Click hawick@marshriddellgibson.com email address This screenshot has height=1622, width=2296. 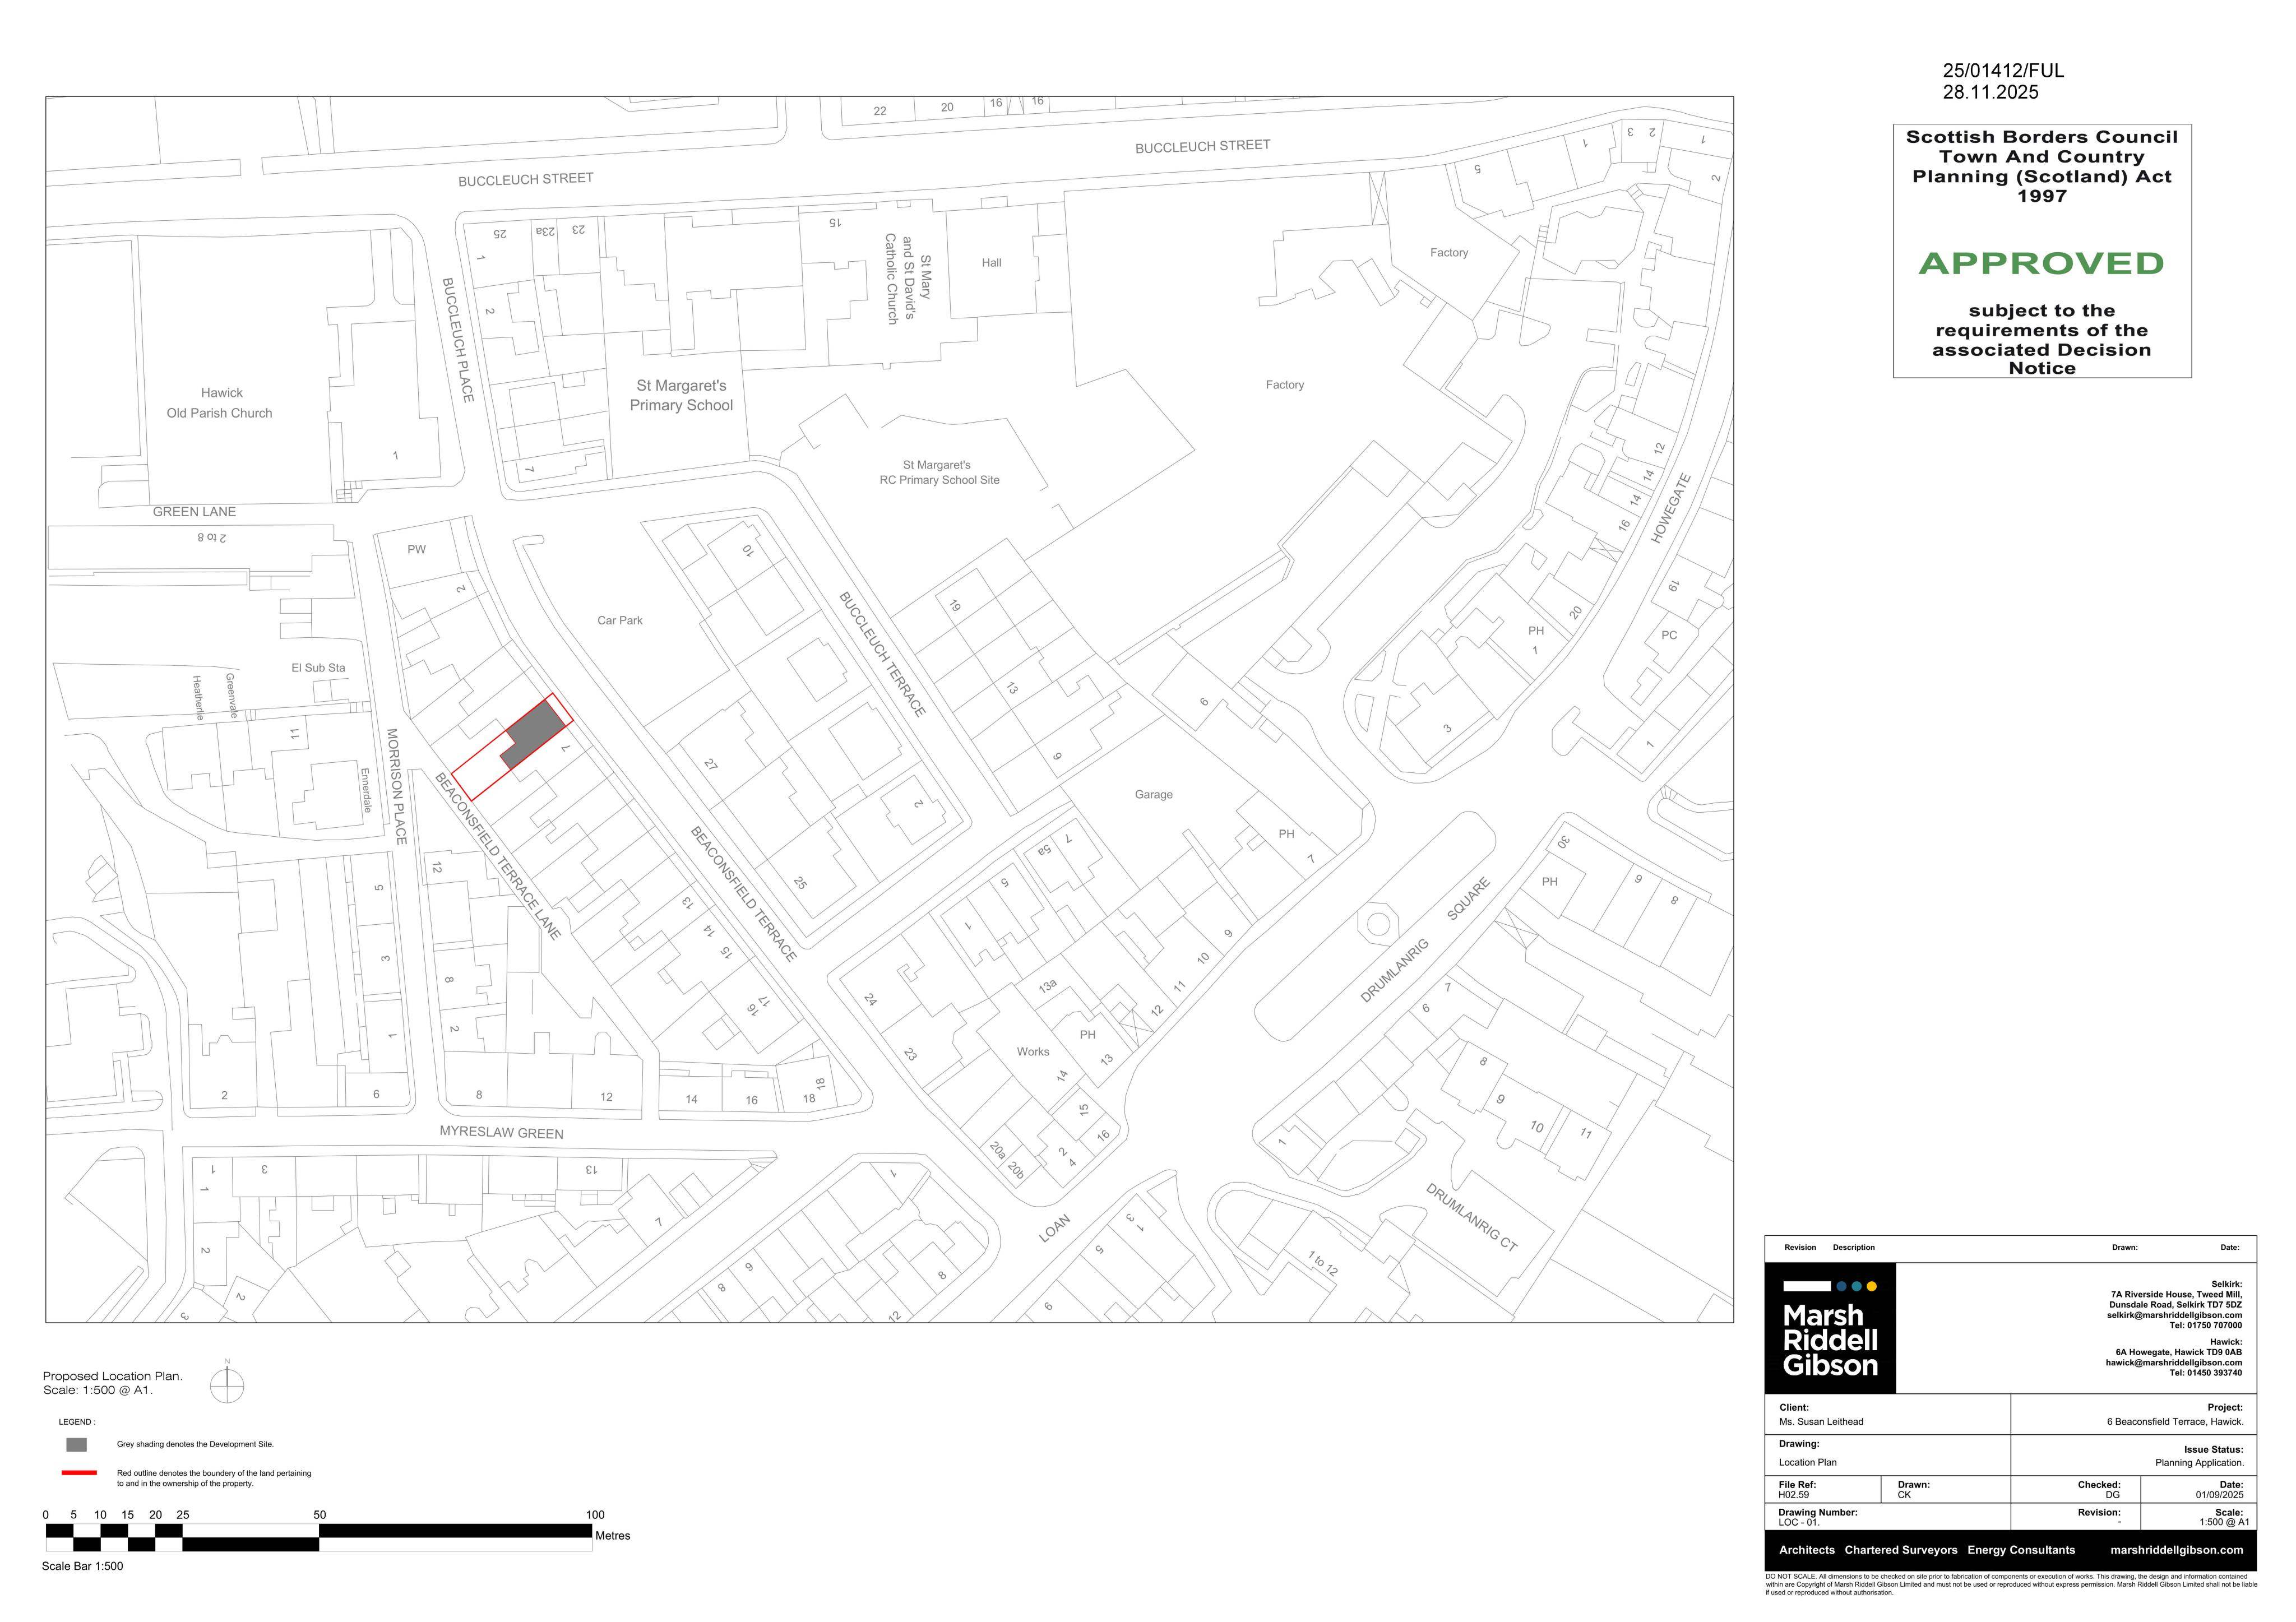click(2173, 1362)
